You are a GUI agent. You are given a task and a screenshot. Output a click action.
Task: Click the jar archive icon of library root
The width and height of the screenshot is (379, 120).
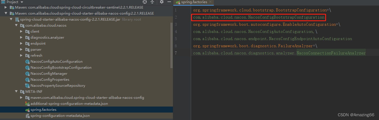click(17, 19)
